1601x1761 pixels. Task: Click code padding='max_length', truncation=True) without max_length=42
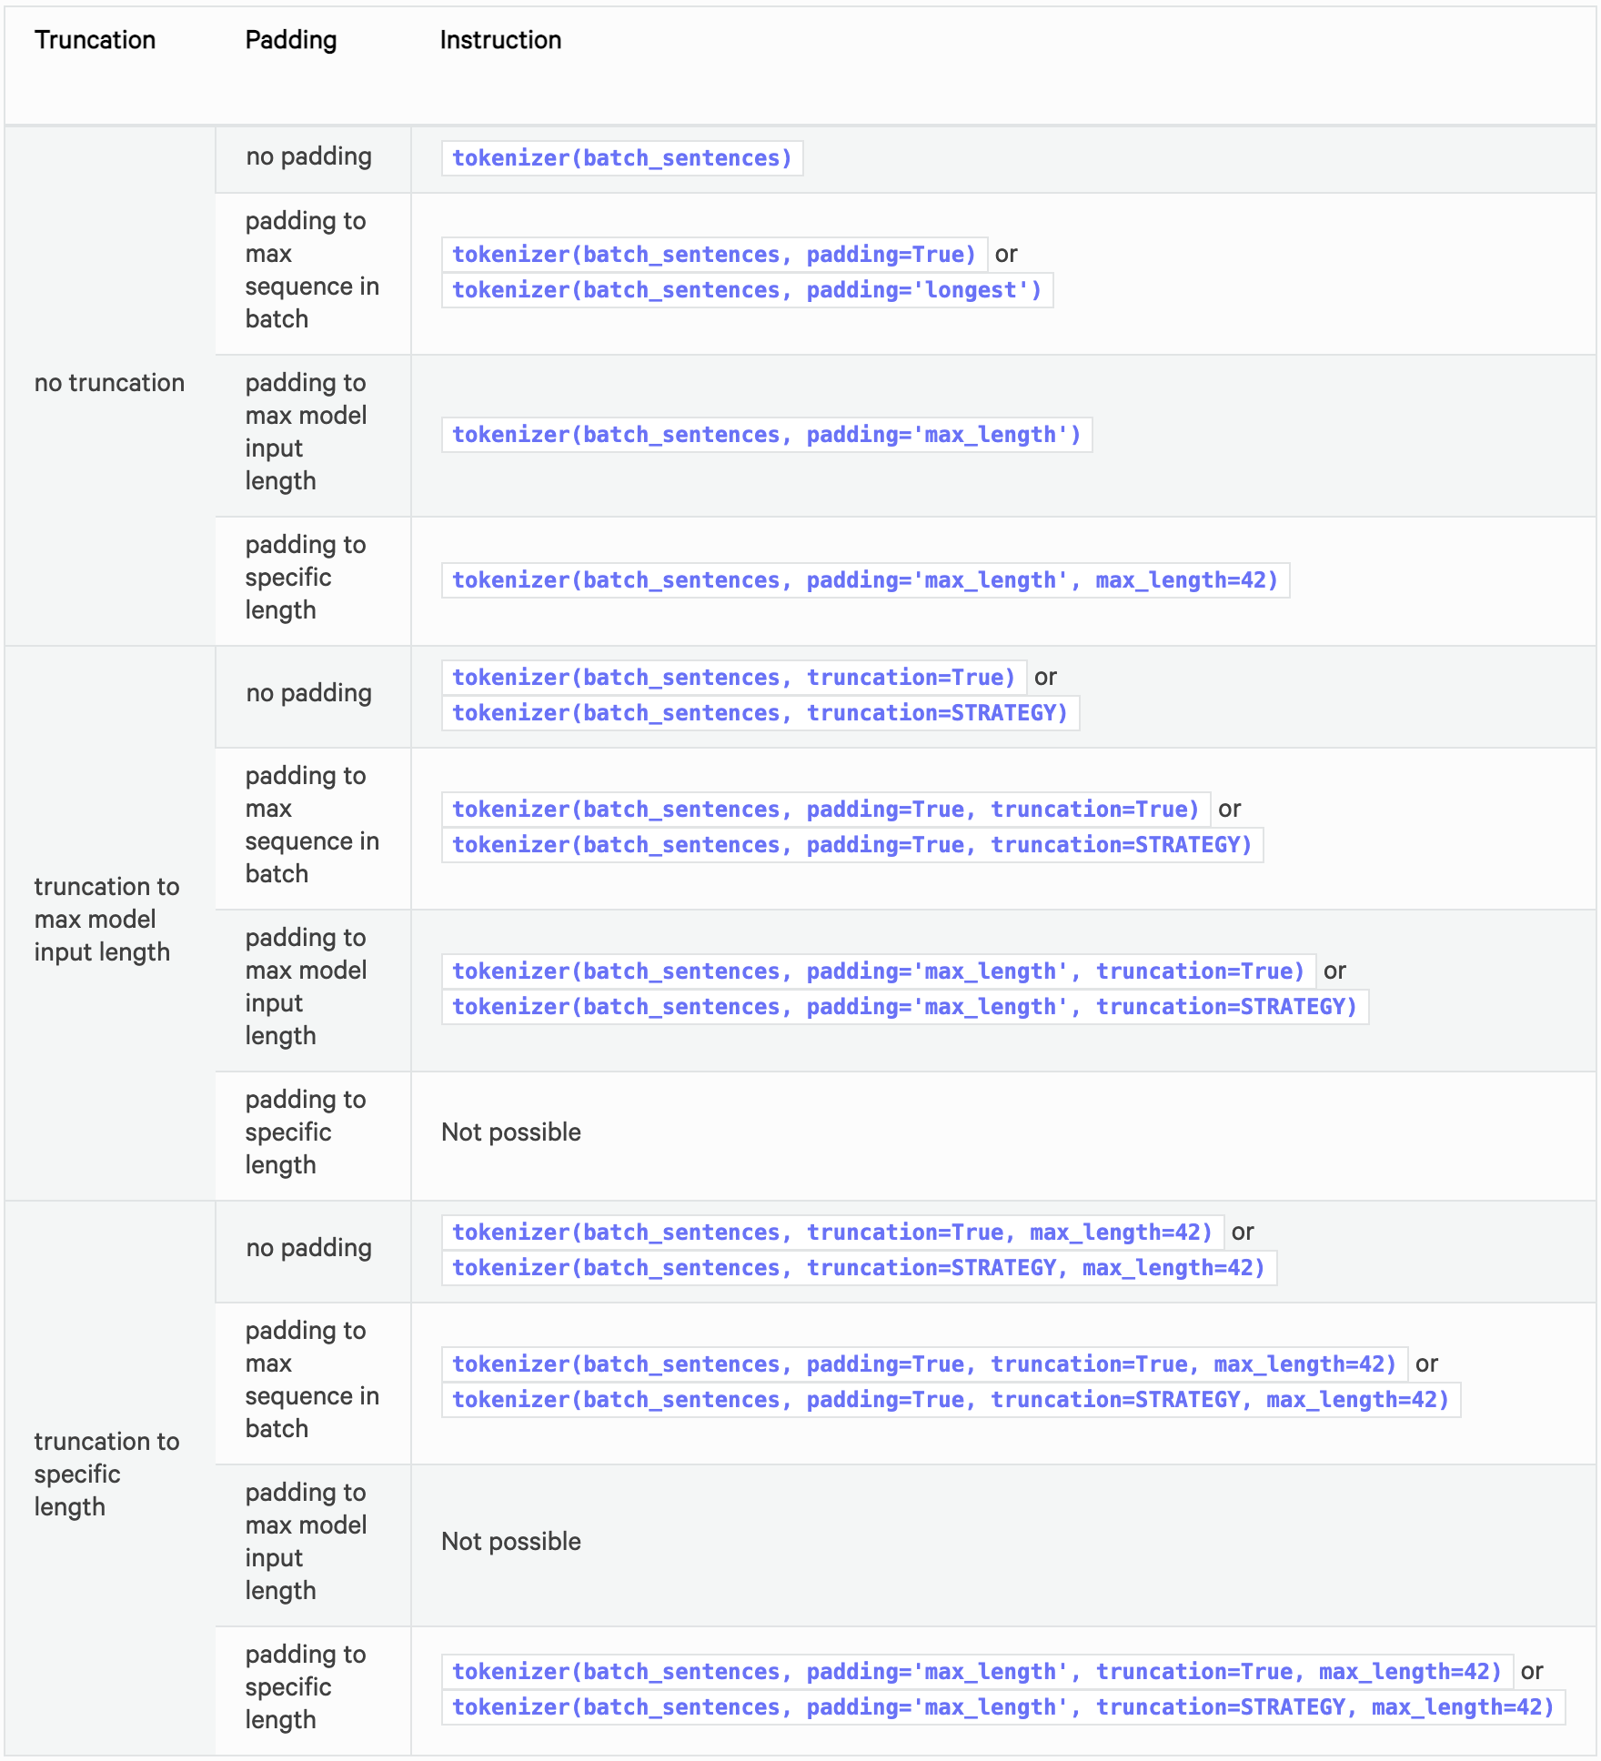coord(879,971)
